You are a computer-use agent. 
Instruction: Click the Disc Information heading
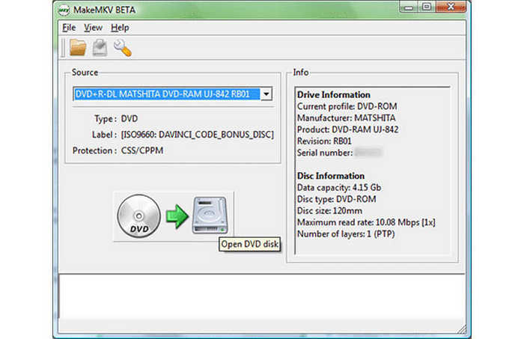click(x=331, y=176)
